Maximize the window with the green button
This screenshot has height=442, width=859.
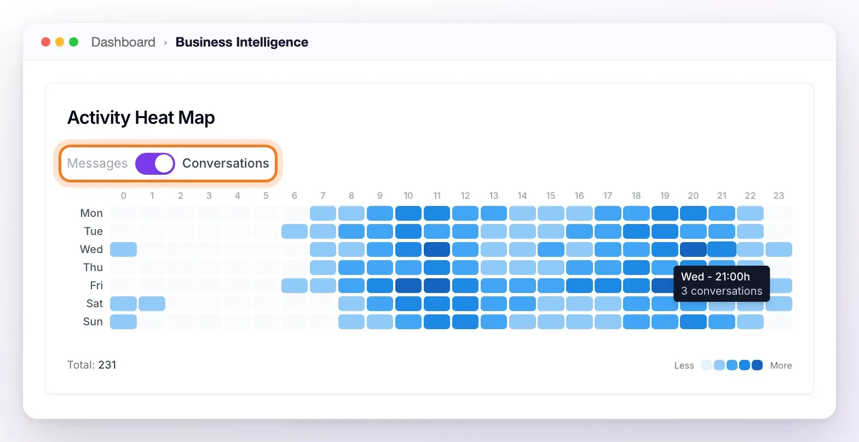click(x=73, y=42)
